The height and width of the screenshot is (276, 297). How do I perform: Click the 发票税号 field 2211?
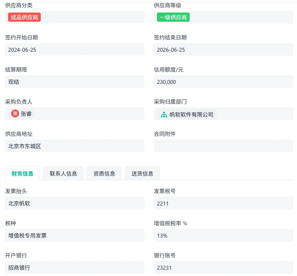(x=223, y=203)
